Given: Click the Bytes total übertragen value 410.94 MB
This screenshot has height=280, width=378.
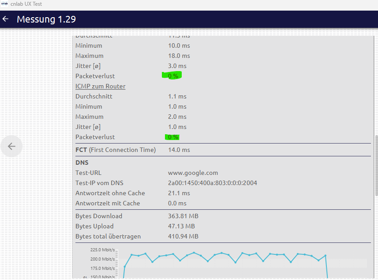Looking at the screenshot, I should [x=183, y=236].
